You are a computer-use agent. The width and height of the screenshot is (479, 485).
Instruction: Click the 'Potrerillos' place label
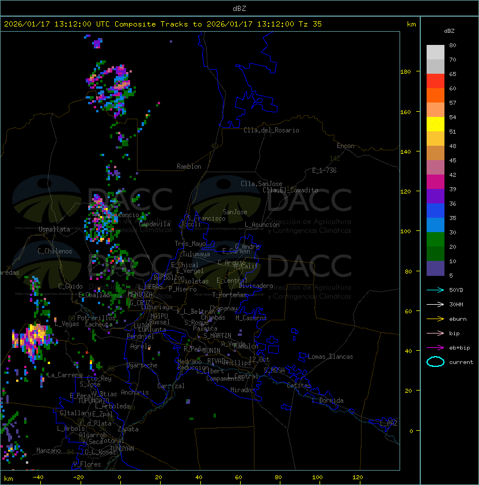[96, 318]
